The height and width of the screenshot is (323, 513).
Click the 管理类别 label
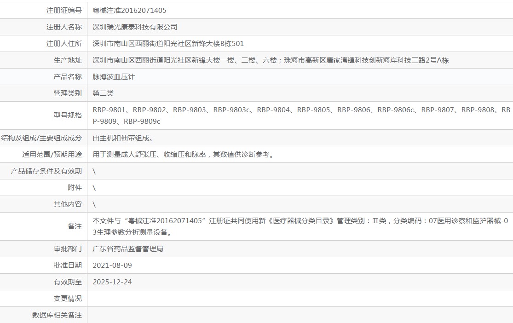68,93
